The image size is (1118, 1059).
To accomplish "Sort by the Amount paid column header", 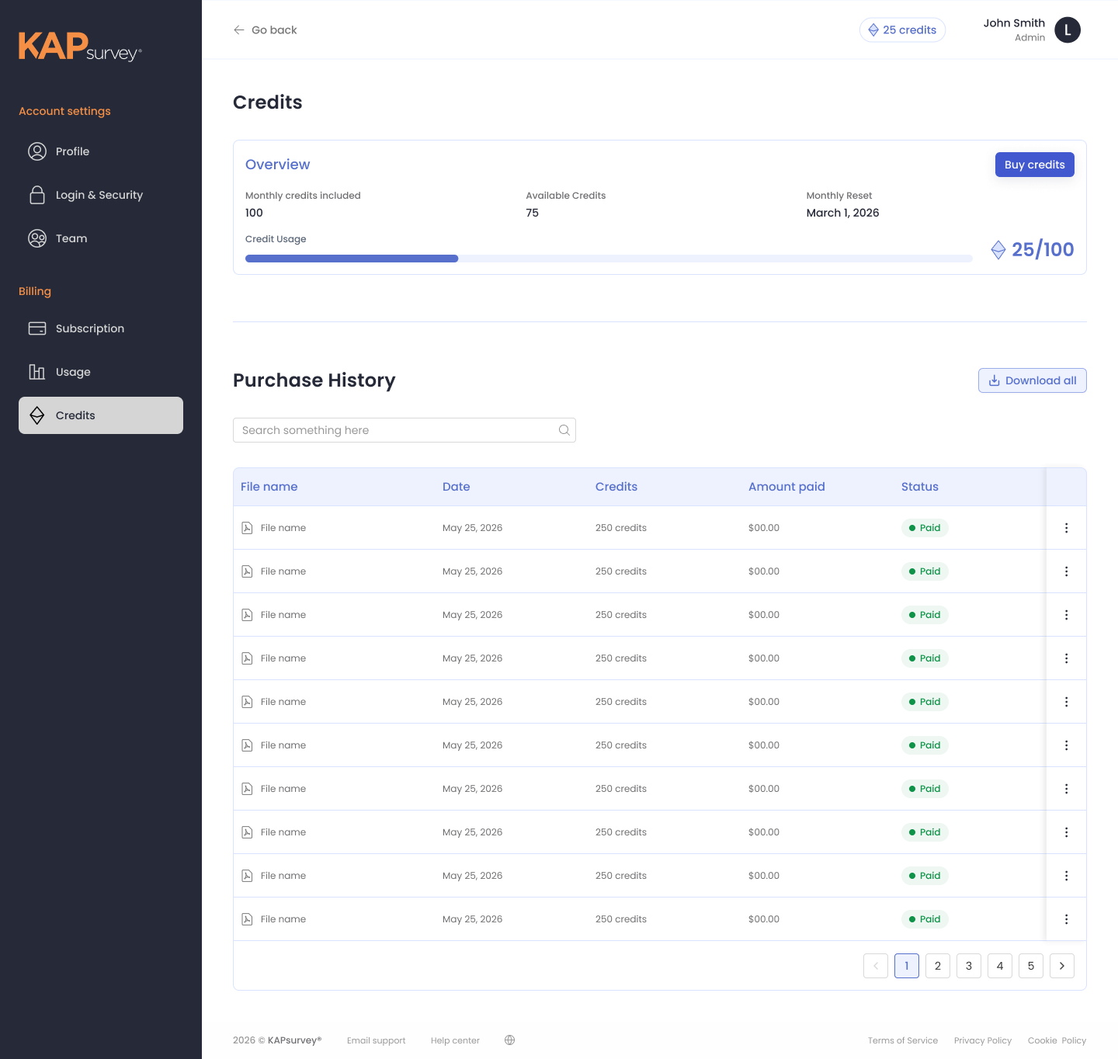I will (x=786, y=487).
